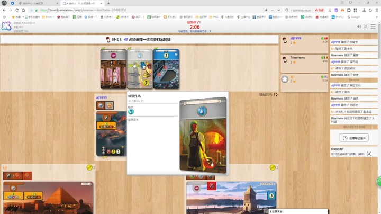Select the blue 3-point card in hand
The width and height of the screenshot is (381, 214).
click(166, 69)
